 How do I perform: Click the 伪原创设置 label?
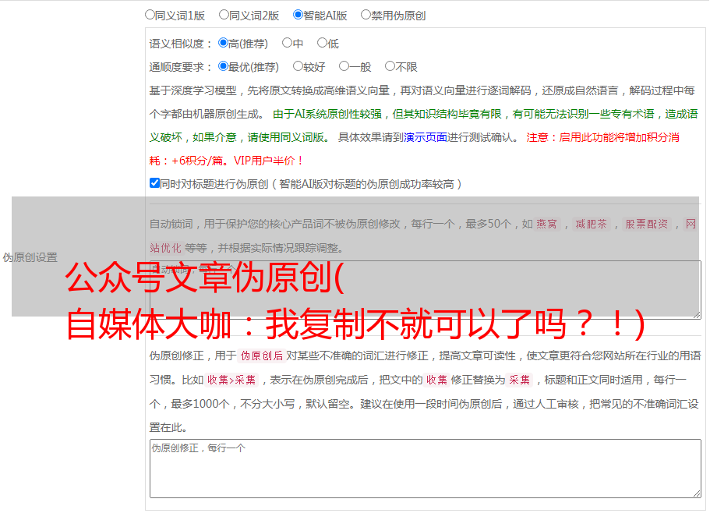30,257
